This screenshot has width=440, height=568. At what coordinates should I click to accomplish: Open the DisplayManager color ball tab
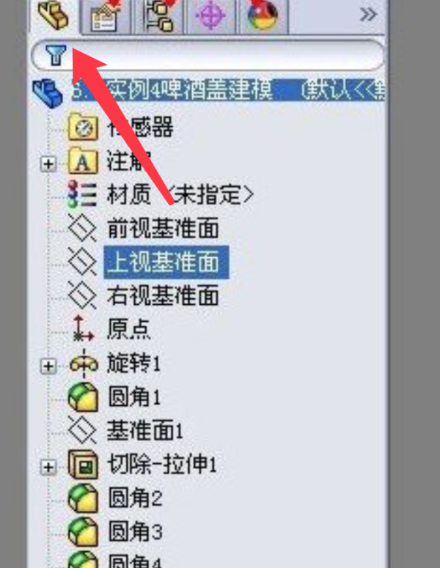pos(263,16)
